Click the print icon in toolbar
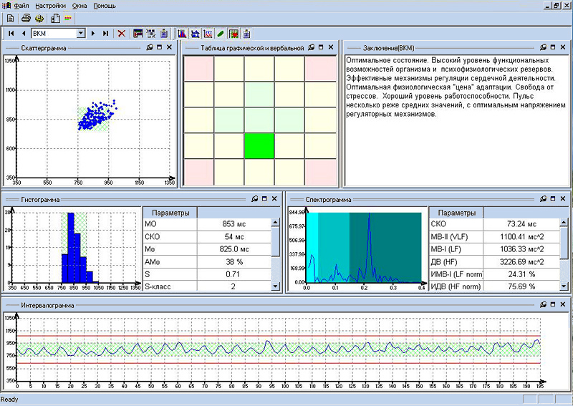Screen dimensions: 573x406 click(26, 18)
